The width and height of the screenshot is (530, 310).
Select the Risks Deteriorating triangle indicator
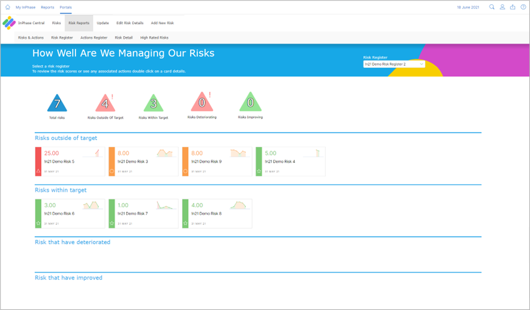coord(202,102)
